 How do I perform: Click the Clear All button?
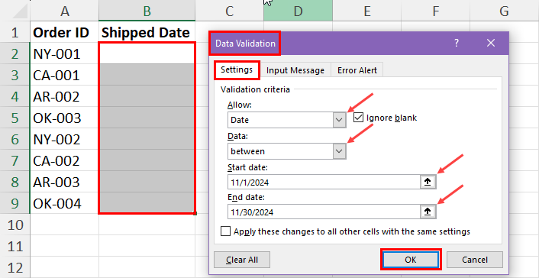tap(242, 260)
